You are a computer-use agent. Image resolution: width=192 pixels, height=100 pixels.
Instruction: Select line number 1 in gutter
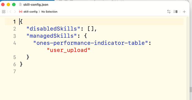click(14, 22)
